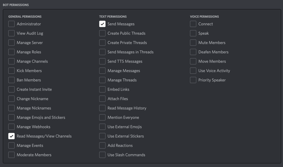Tick the Priority Speaker checkbox

coord(193,80)
